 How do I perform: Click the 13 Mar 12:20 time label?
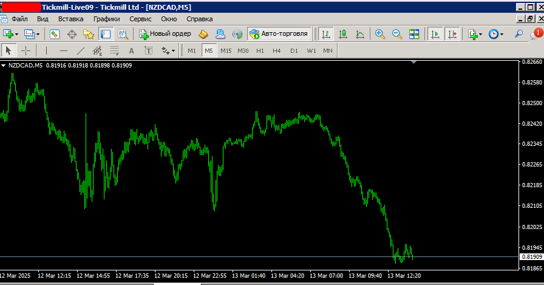coord(404,276)
